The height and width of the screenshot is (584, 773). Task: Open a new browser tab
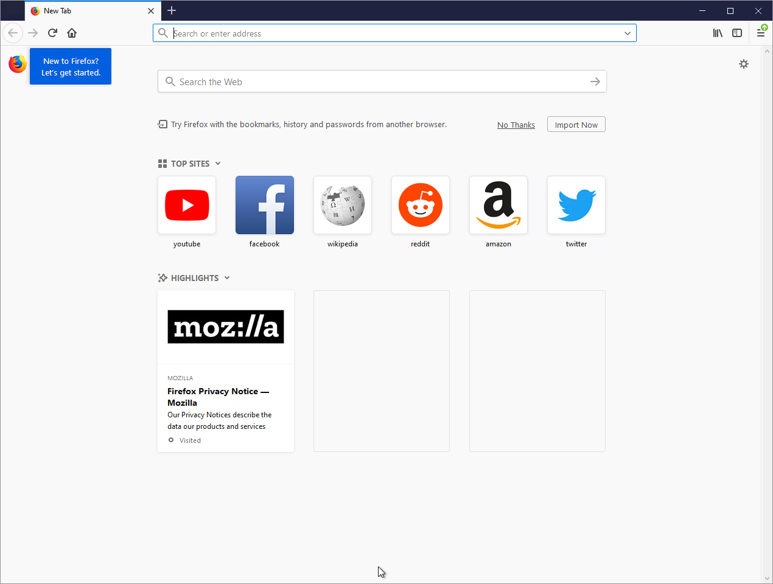click(172, 10)
